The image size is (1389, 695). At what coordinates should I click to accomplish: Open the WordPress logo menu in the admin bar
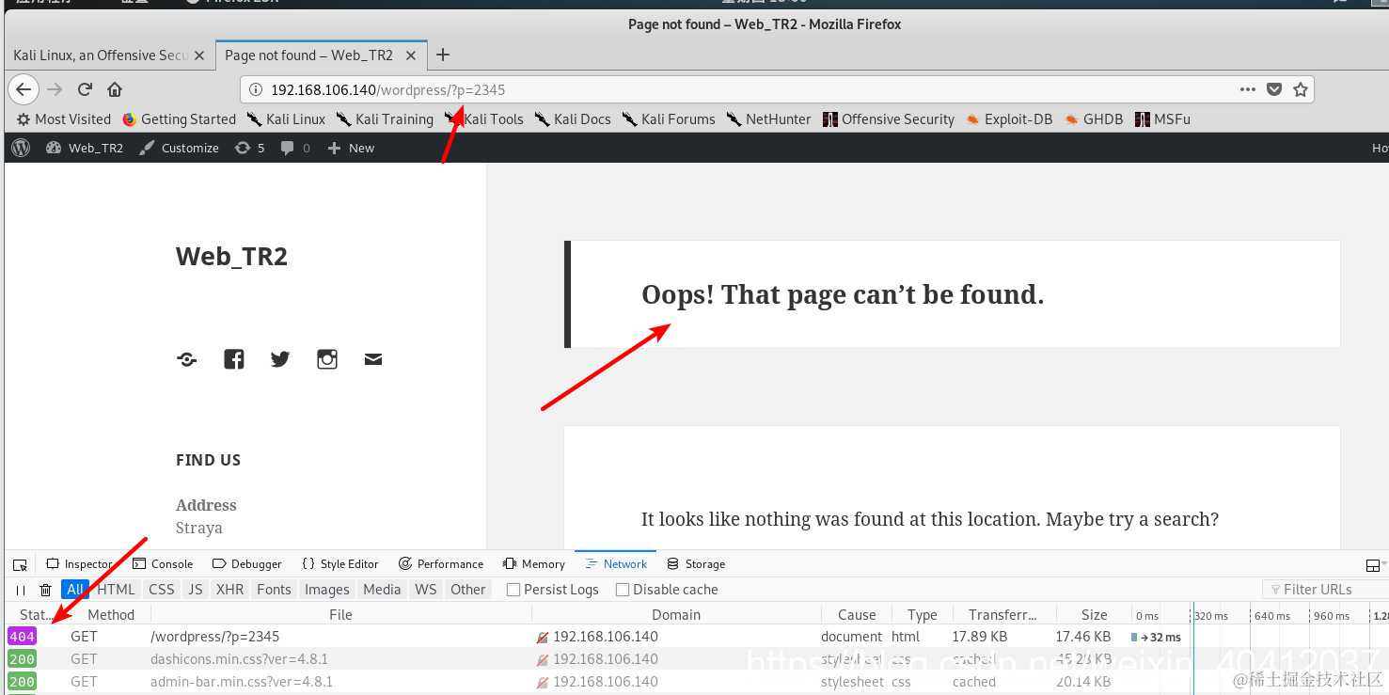[x=21, y=148]
